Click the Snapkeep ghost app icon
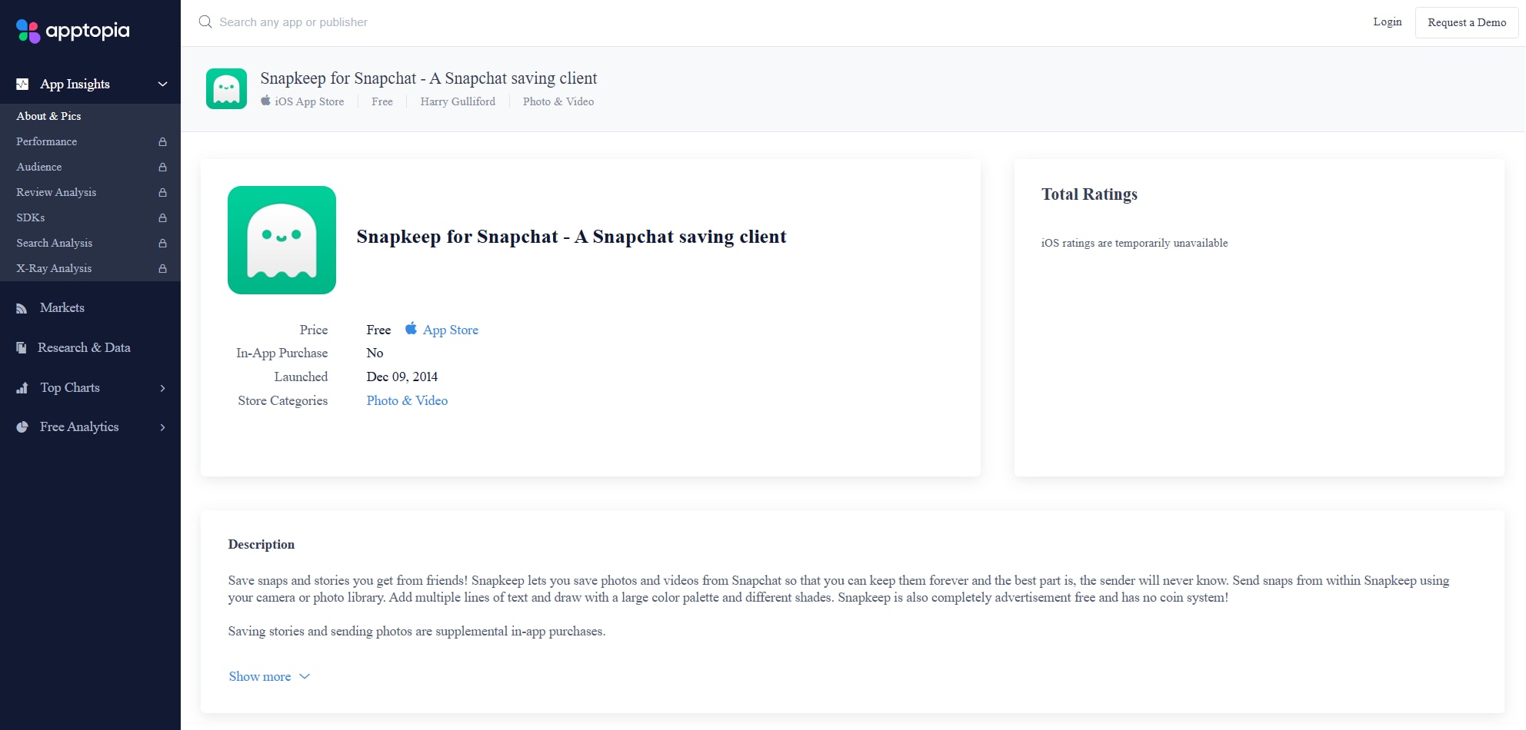Viewport: 1526px width, 730px height. pos(282,240)
